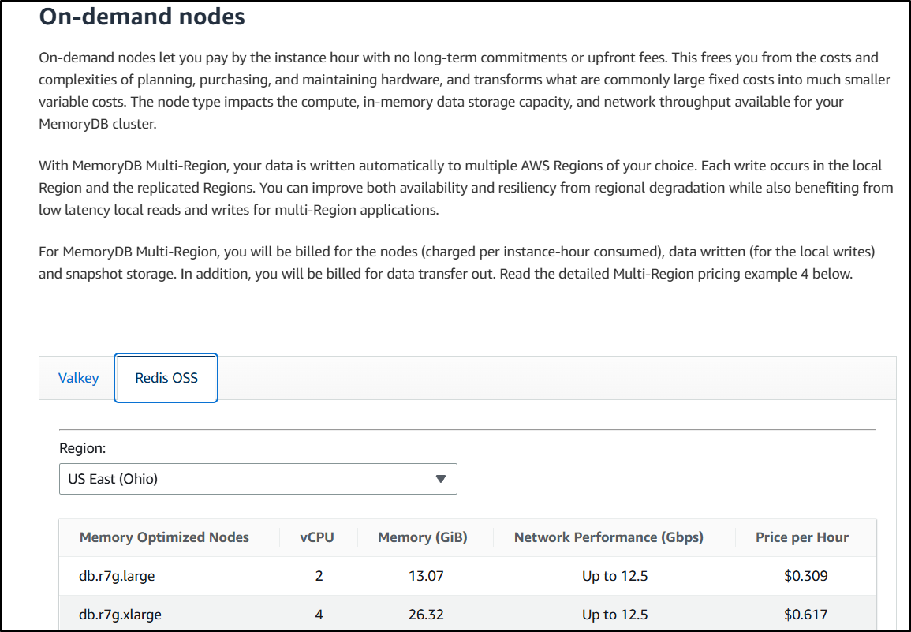This screenshot has height=632, width=911.
Task: Click the "Network Performance (Gbps)" column header
Action: [609, 537]
